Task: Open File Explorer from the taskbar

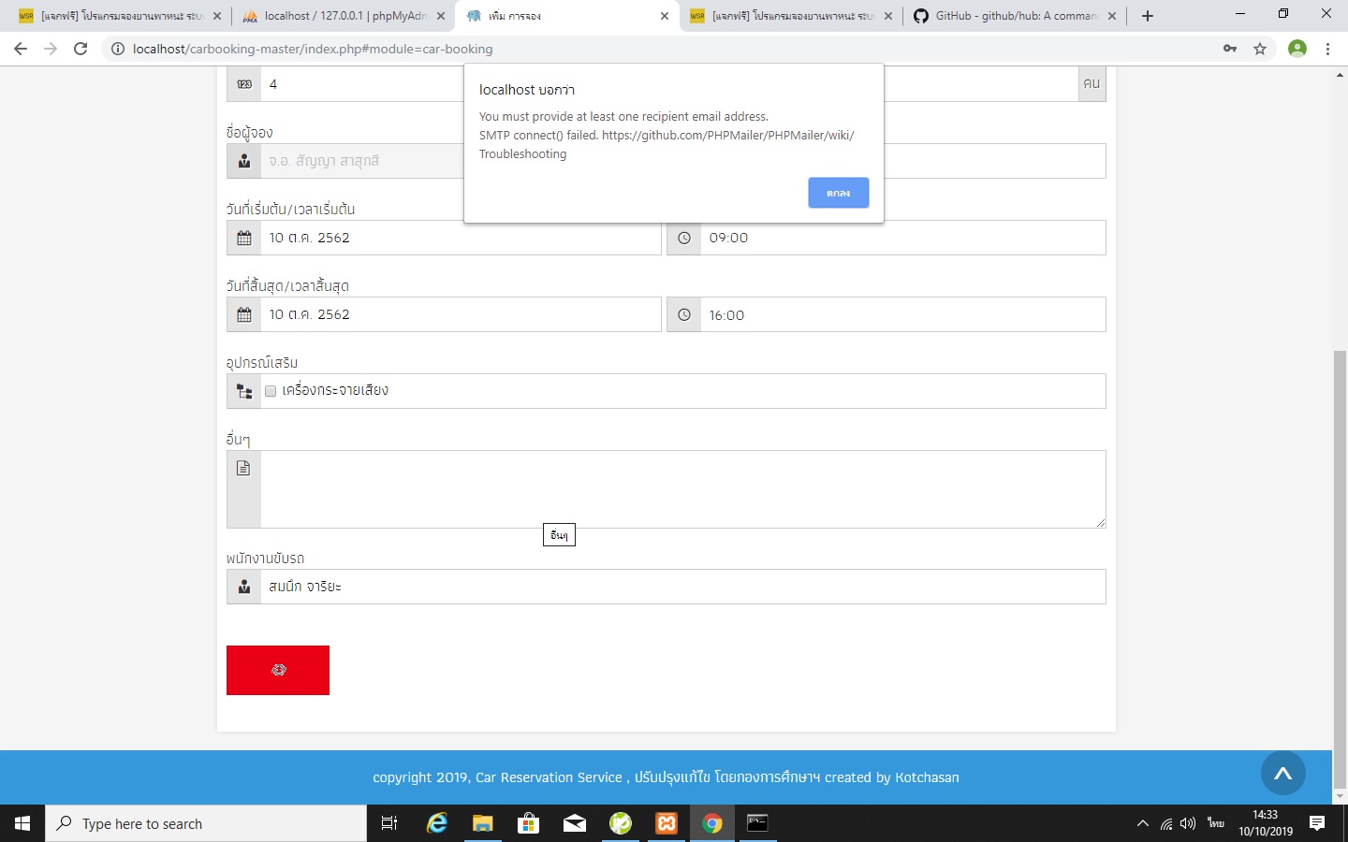Action: pyautogui.click(x=482, y=823)
